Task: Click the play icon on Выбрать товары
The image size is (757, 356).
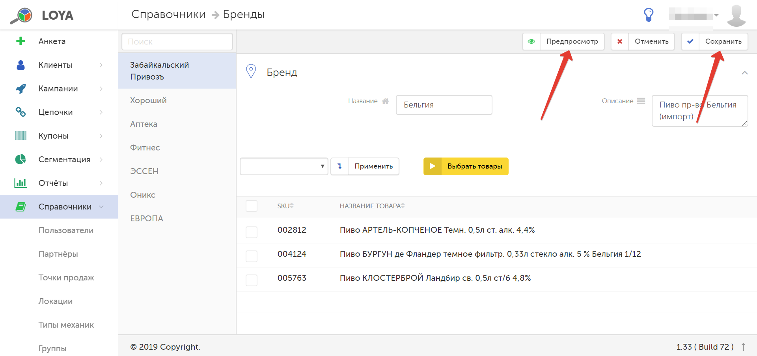Action: [x=433, y=166]
